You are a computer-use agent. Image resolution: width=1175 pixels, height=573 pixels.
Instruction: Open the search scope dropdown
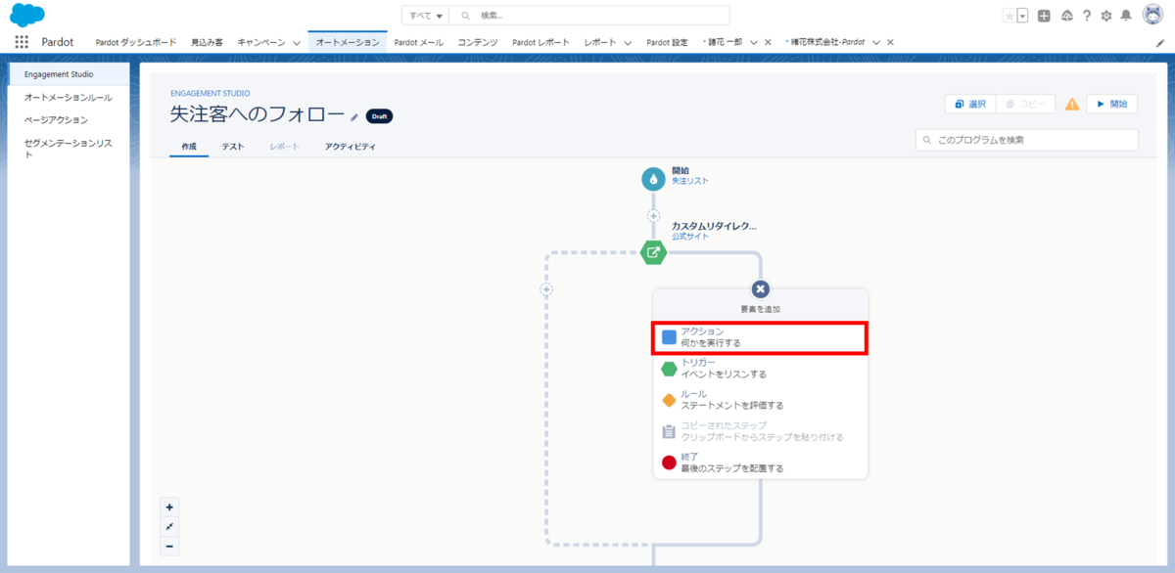tap(425, 16)
